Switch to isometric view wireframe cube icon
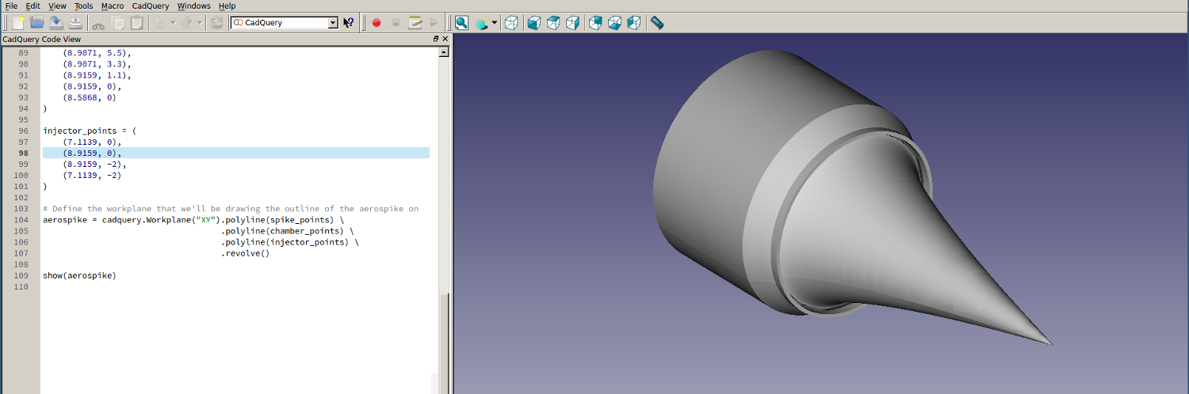The image size is (1189, 394). [511, 23]
